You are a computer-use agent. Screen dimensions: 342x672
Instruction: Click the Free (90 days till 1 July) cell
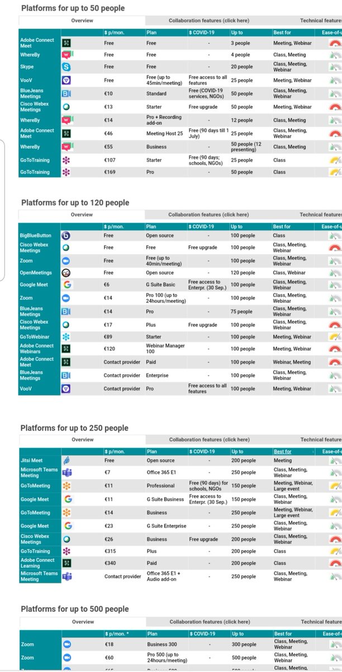coord(208,133)
